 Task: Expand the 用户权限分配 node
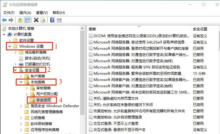pos(27,94)
